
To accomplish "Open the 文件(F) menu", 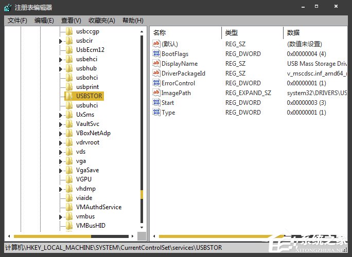I will (17, 21).
